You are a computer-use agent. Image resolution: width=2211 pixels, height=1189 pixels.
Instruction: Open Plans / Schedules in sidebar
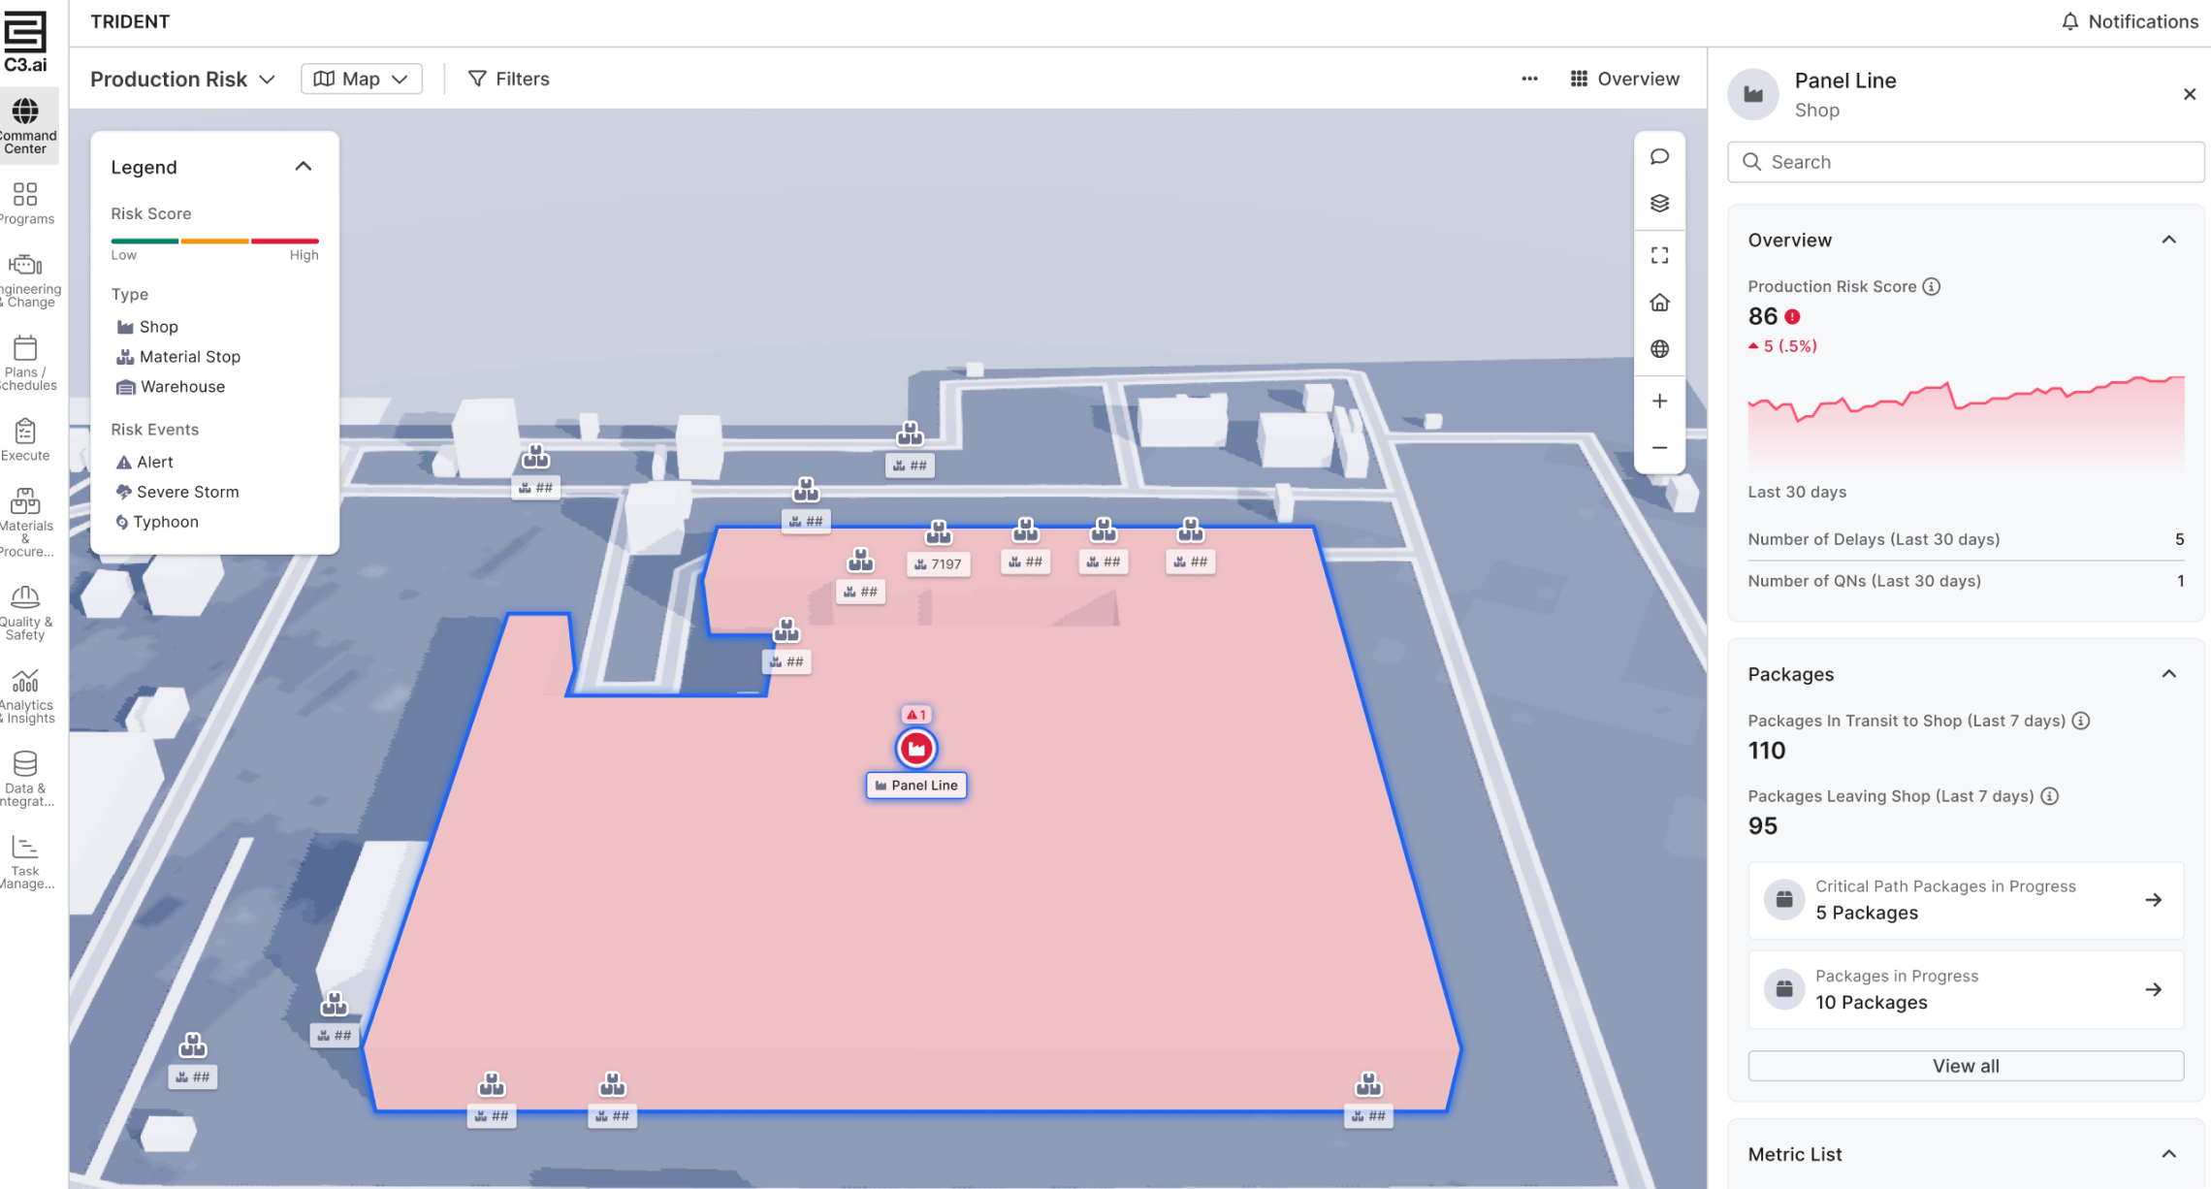(x=26, y=364)
